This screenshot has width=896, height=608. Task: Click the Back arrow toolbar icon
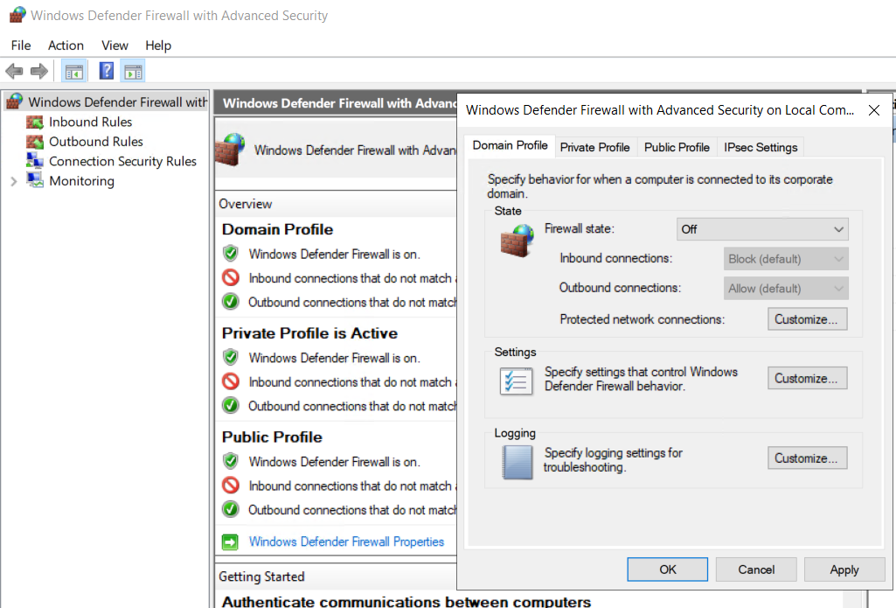tap(14, 72)
